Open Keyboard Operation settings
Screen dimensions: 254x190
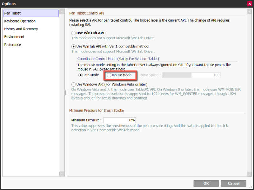[20, 21]
